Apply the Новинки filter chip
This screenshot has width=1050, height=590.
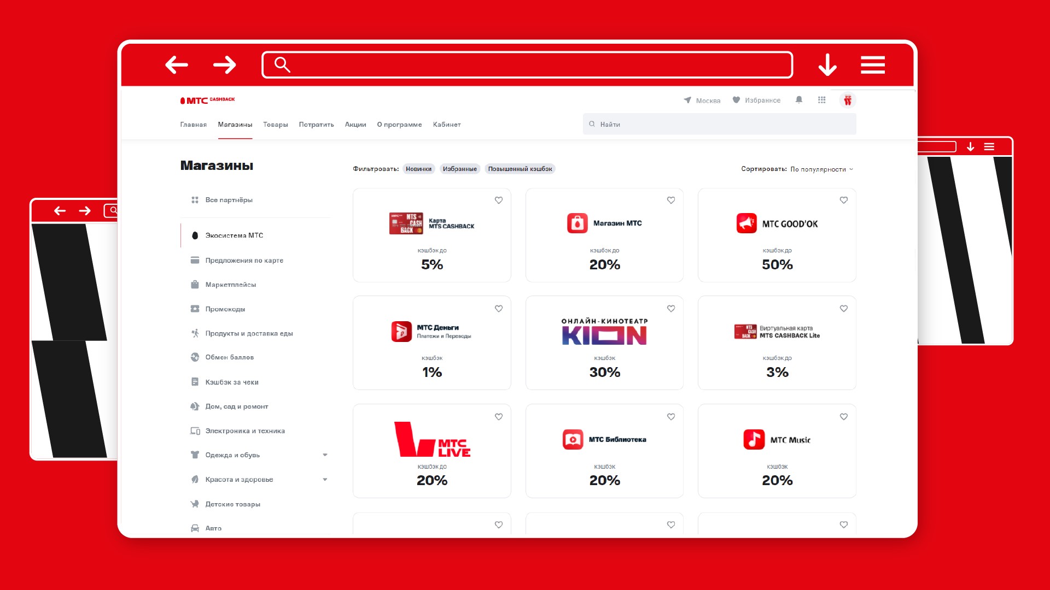(x=419, y=169)
